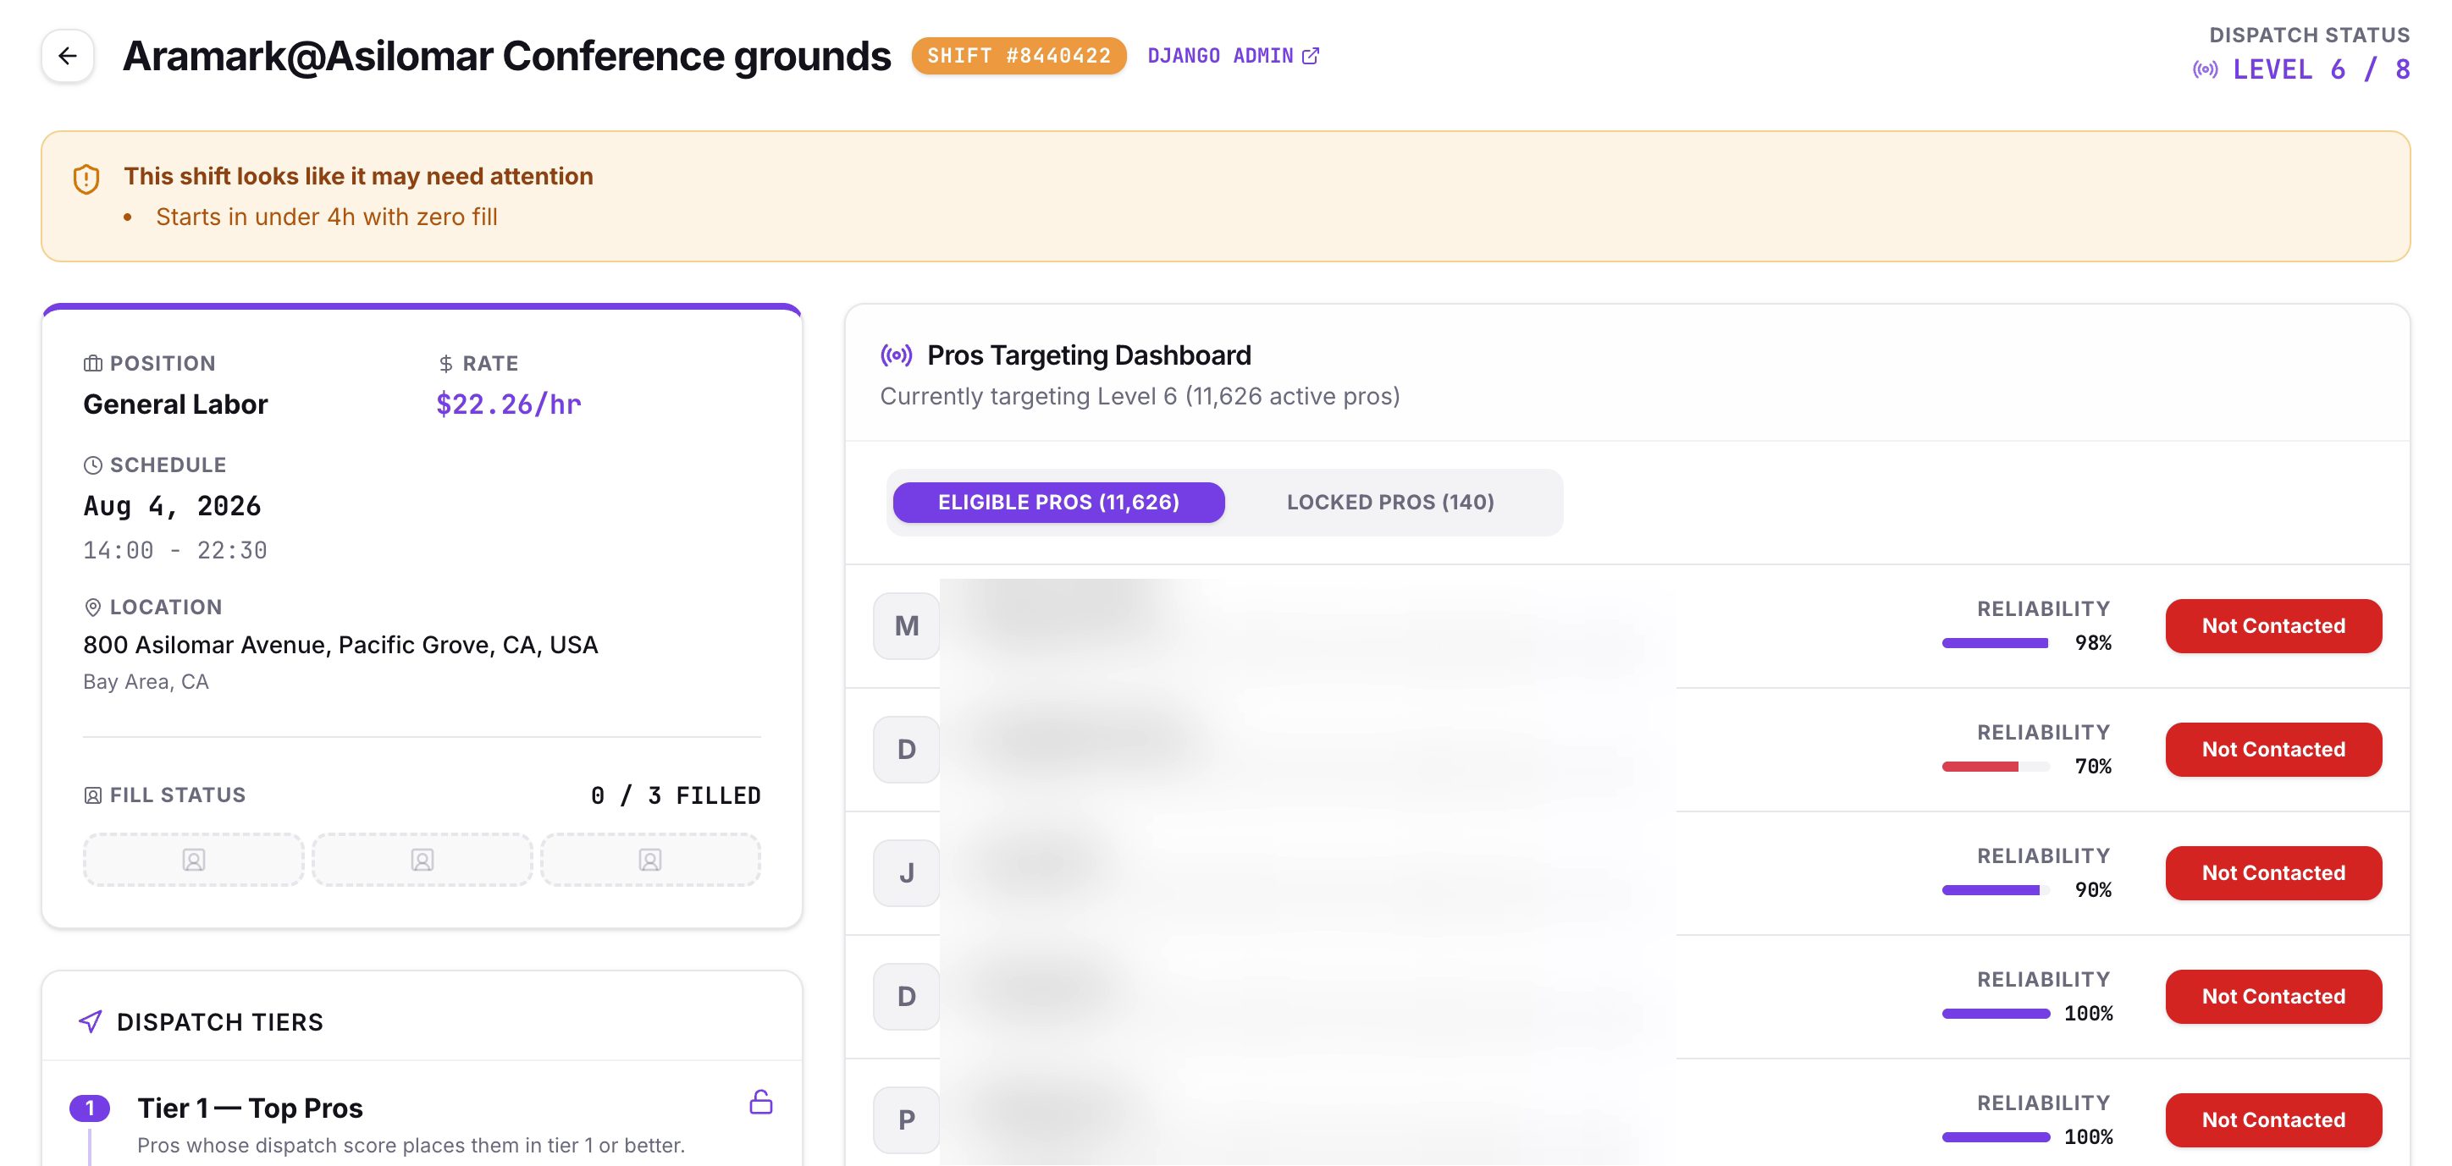Click the Aramark@Asilomar Conference grounds title
The height and width of the screenshot is (1166, 2452).
click(506, 56)
